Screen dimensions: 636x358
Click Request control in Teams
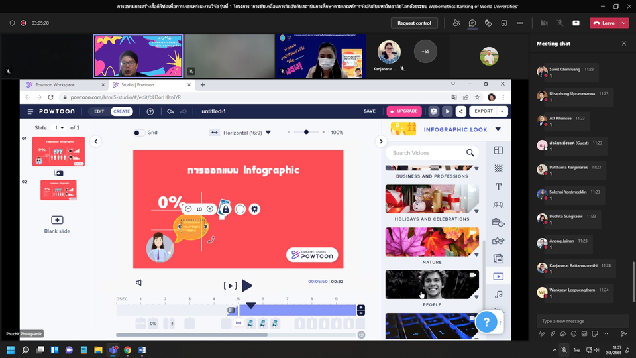coord(414,23)
